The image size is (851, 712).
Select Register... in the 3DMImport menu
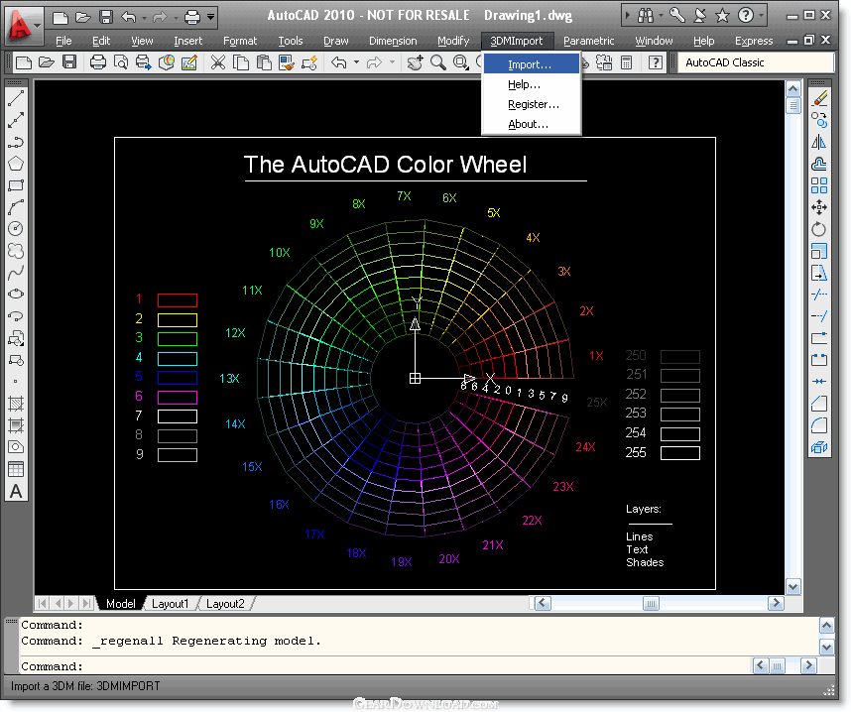point(532,104)
